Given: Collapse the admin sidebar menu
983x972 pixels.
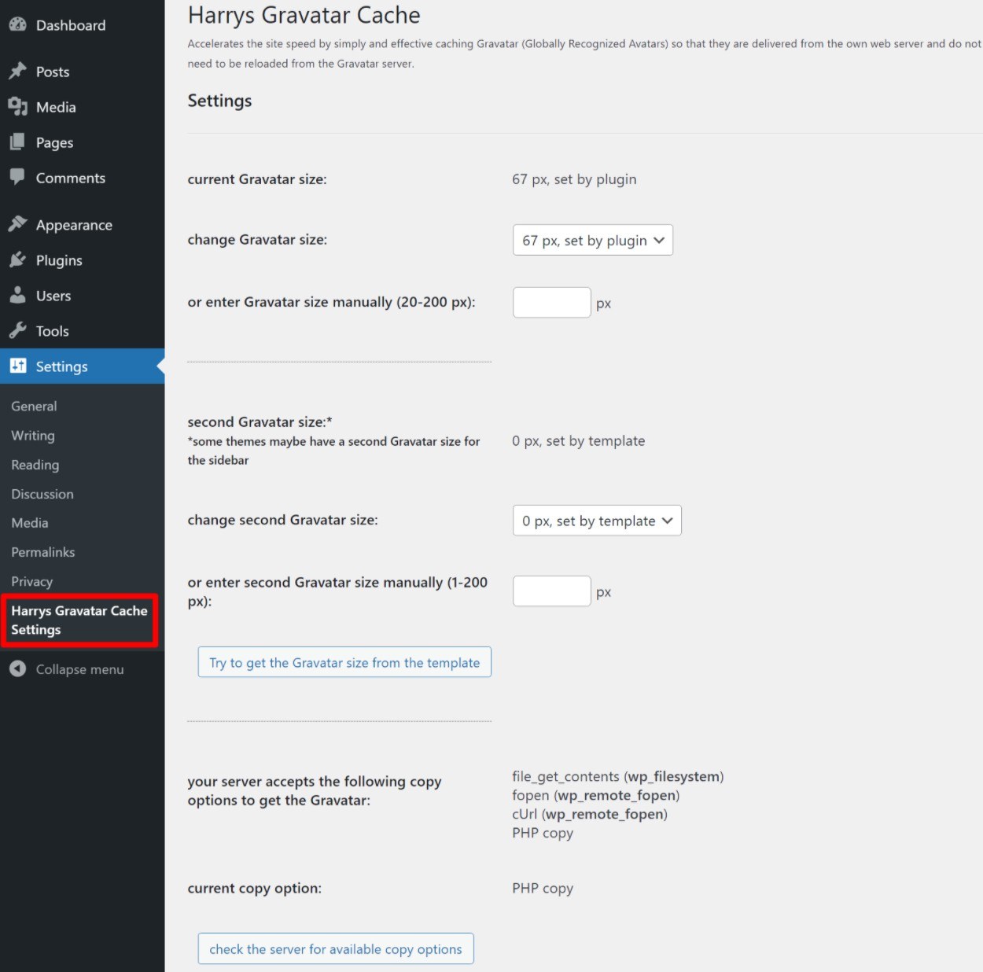Looking at the screenshot, I should [79, 669].
